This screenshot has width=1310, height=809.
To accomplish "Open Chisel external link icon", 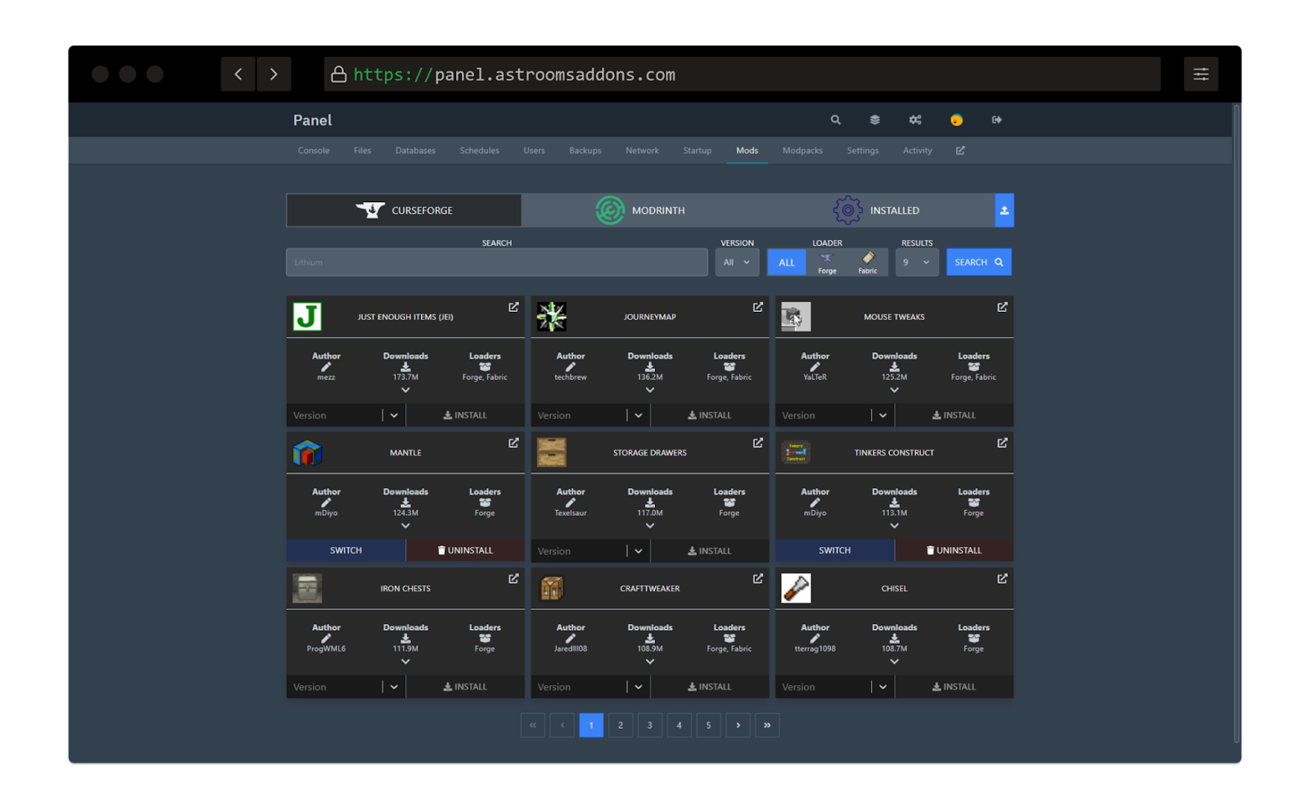I will click(1002, 579).
